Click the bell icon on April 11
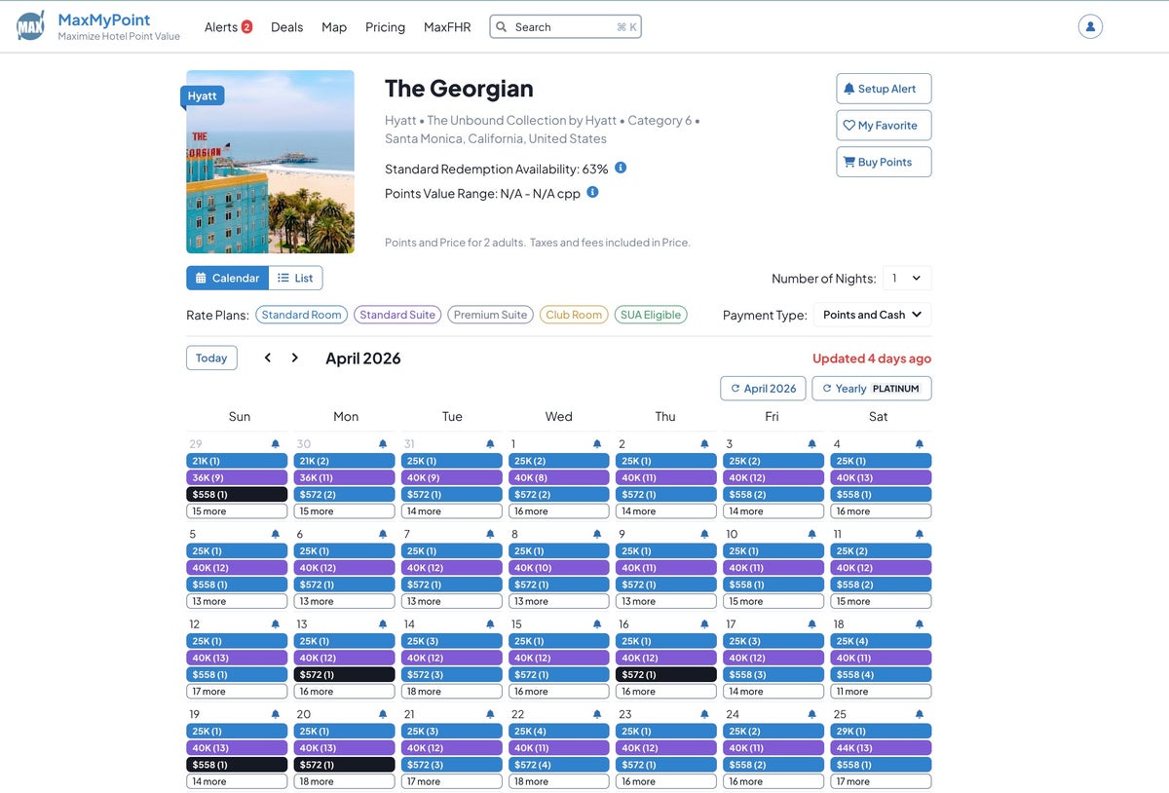1169x793 pixels. click(919, 533)
